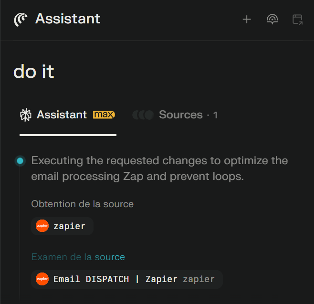
Task: Click the yellow max badge
Action: (x=104, y=115)
